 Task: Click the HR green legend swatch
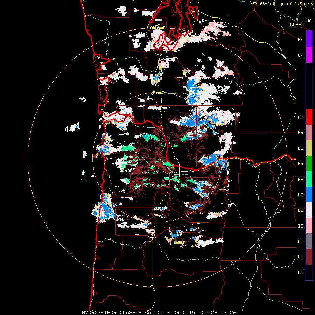coord(309,164)
